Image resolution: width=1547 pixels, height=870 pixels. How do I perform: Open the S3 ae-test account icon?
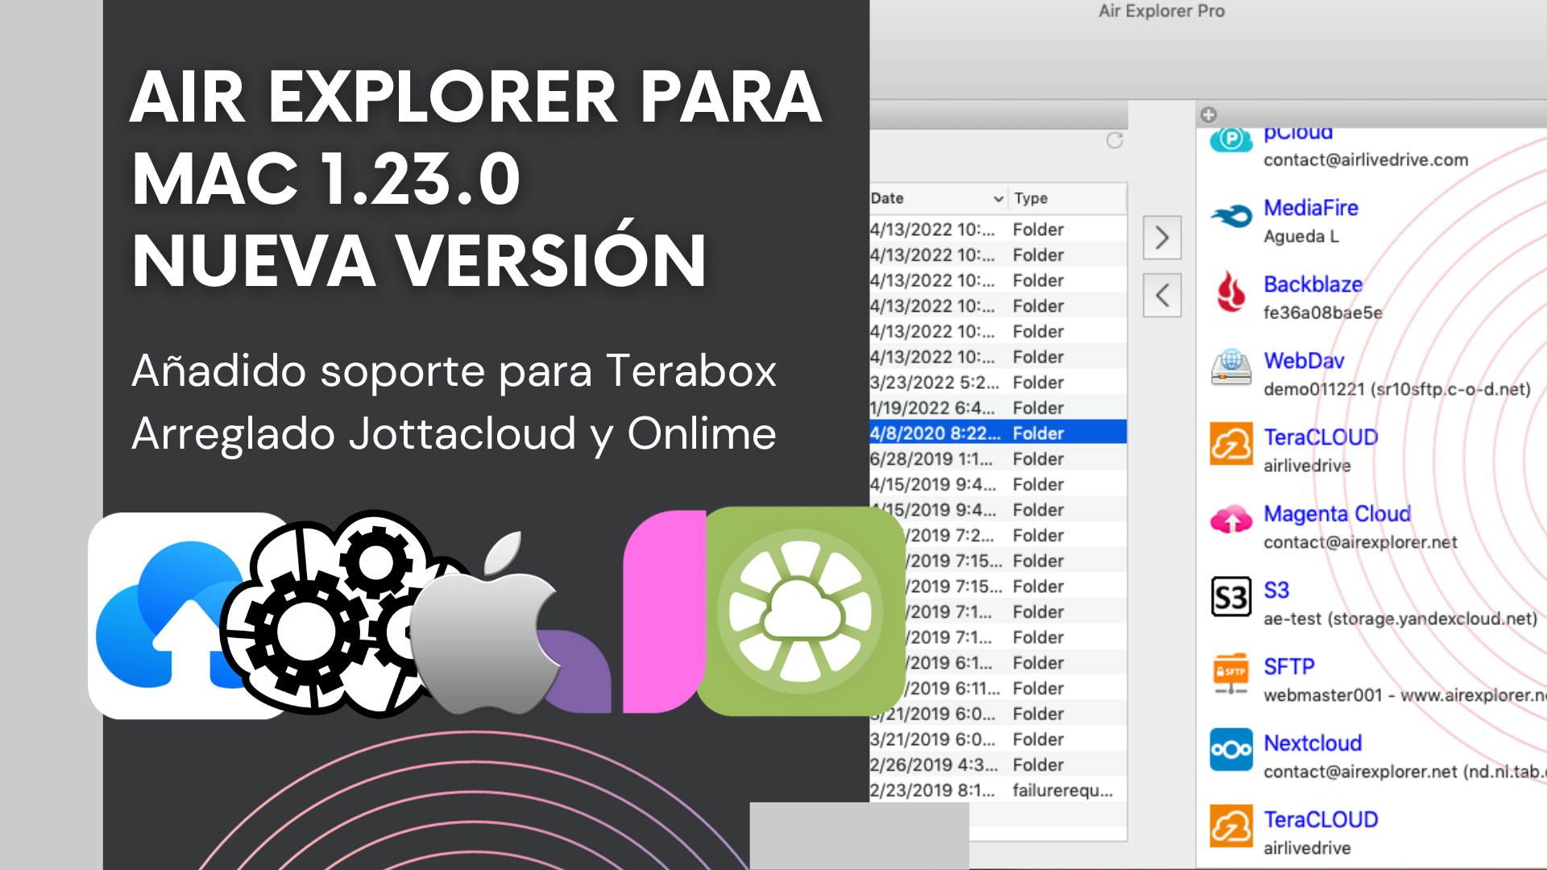[x=1230, y=597]
